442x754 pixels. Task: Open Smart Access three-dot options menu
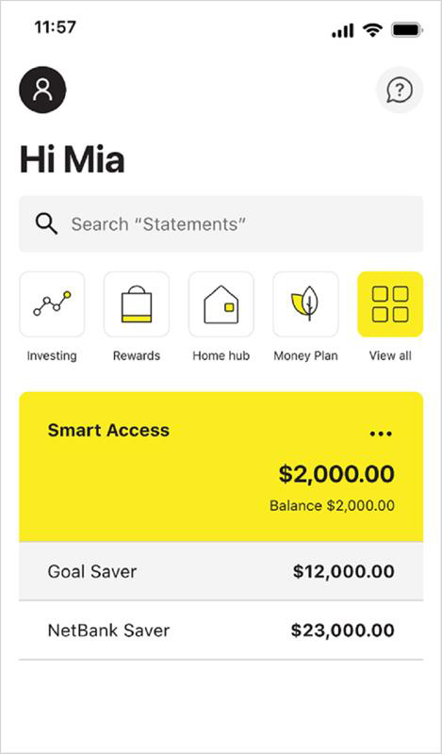click(x=381, y=434)
